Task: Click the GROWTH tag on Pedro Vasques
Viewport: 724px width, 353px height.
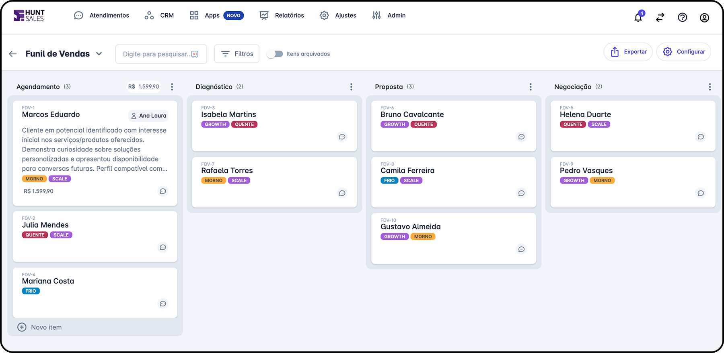Action: click(x=574, y=181)
